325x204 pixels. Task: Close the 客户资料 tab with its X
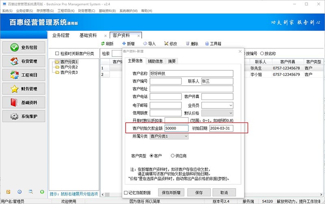pyautogui.click(x=139, y=36)
